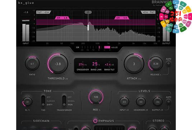Click the TONE section heading
This screenshot has width=192, height=130.
point(48,91)
